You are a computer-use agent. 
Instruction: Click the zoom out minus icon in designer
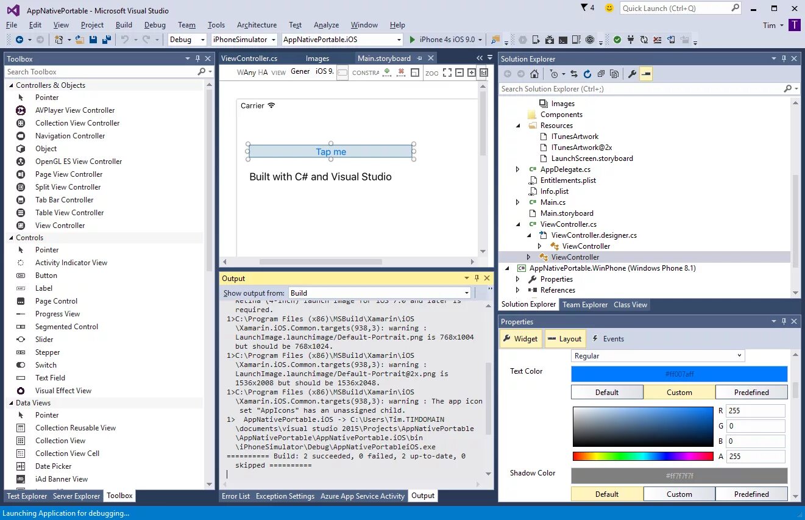(x=458, y=72)
